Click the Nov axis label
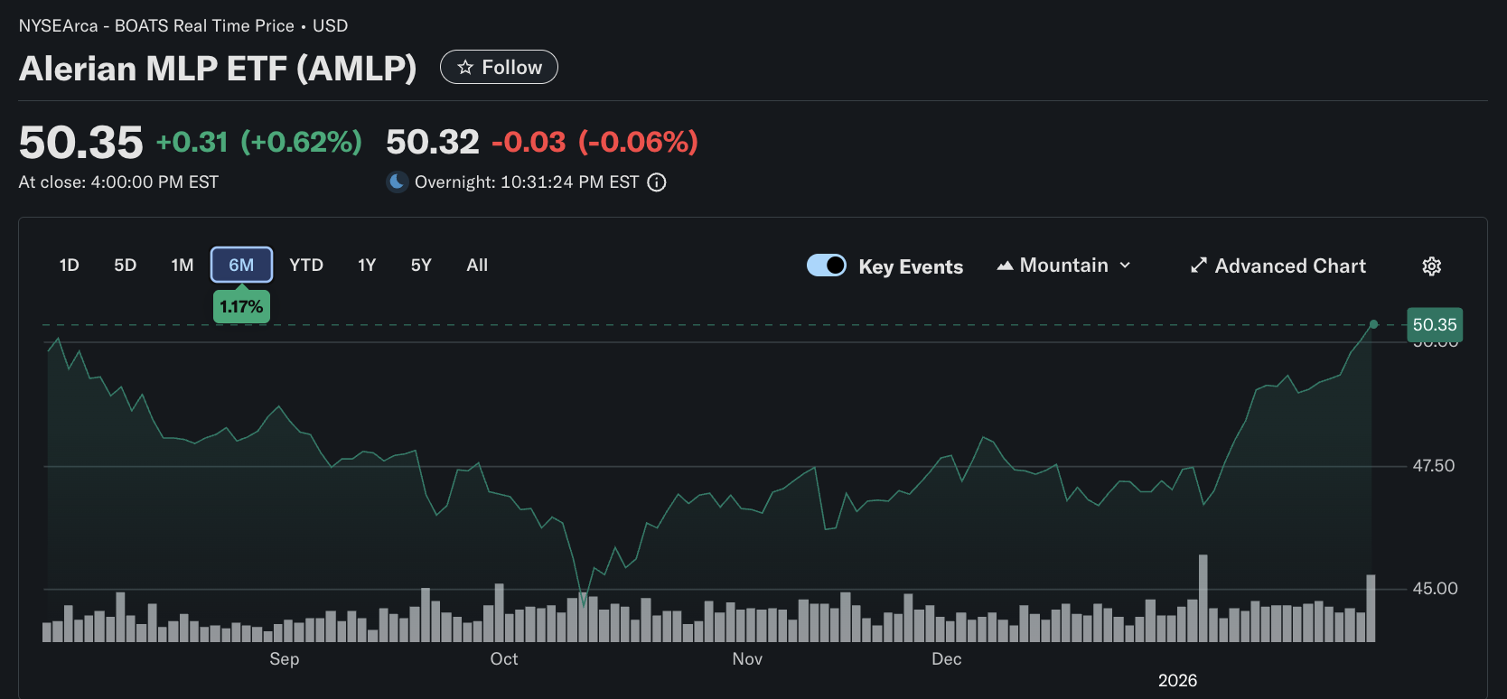1507x699 pixels. [747, 659]
